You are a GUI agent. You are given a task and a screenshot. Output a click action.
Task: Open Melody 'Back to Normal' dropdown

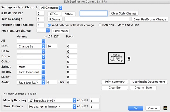click(x=31, y=72)
